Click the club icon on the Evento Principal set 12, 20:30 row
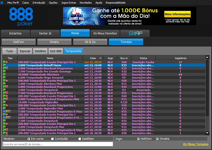Screen dimensions: 212x150 7,62
